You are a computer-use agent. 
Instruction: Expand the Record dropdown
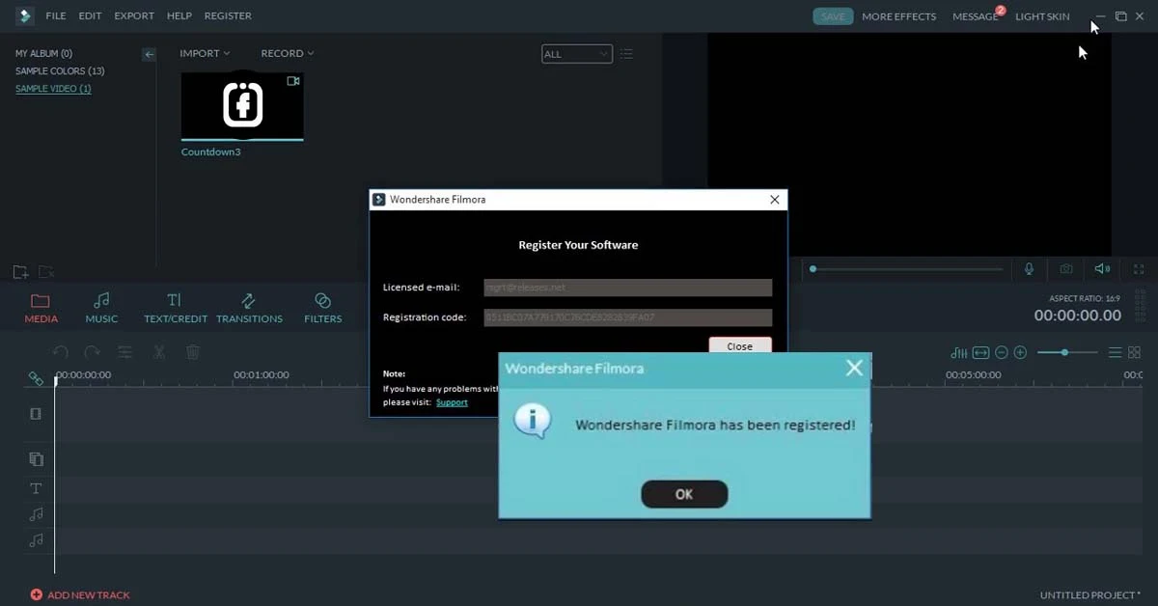(x=288, y=53)
